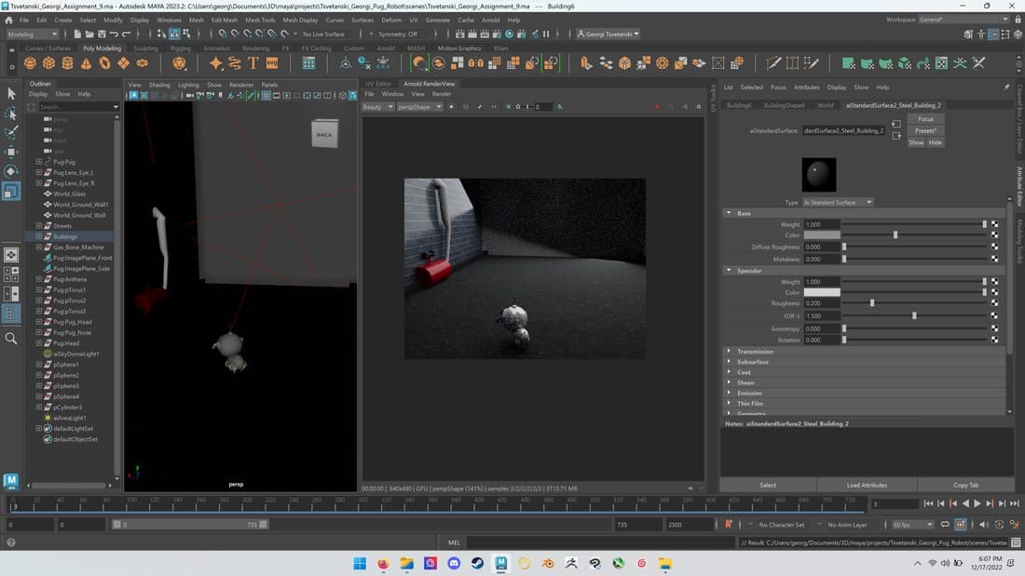Click the Copy Tab button
Image resolution: width=1025 pixels, height=576 pixels.
tap(965, 485)
